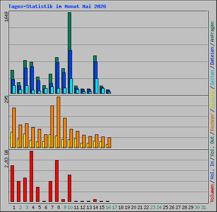
Task: Click the 295 y-axis value
Action: [x=6, y=99]
